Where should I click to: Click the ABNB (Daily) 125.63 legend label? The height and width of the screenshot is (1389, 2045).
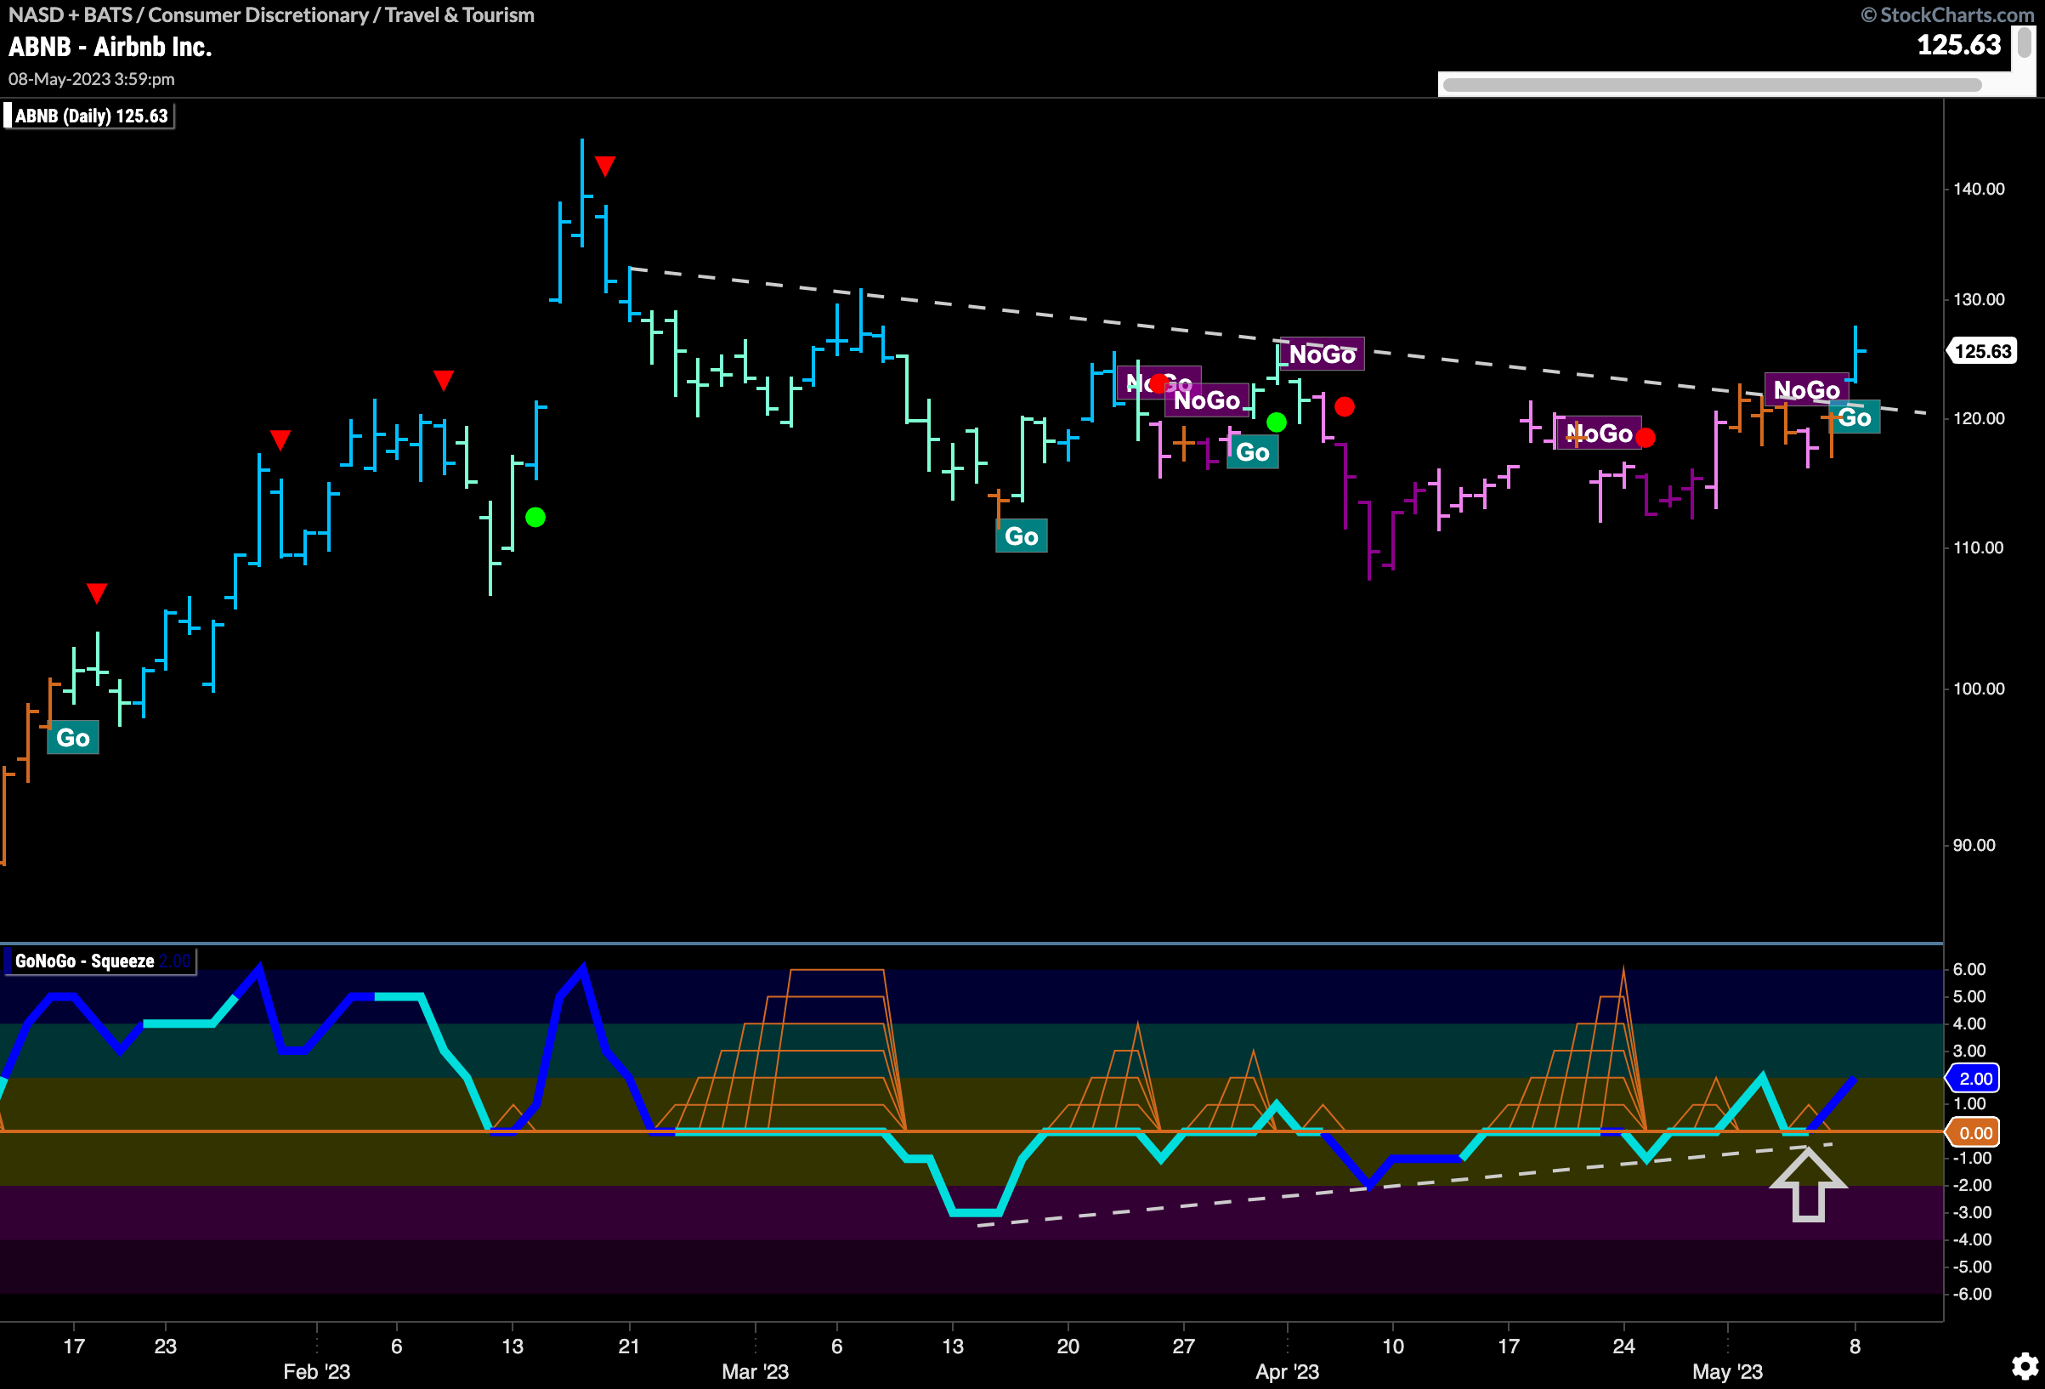coord(89,116)
